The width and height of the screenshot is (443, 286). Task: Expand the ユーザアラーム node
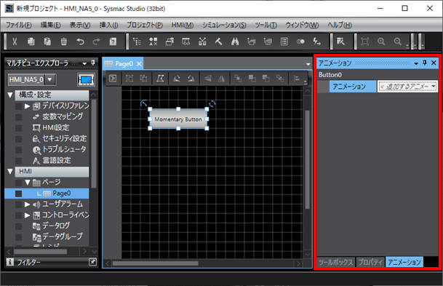[x=27, y=204]
